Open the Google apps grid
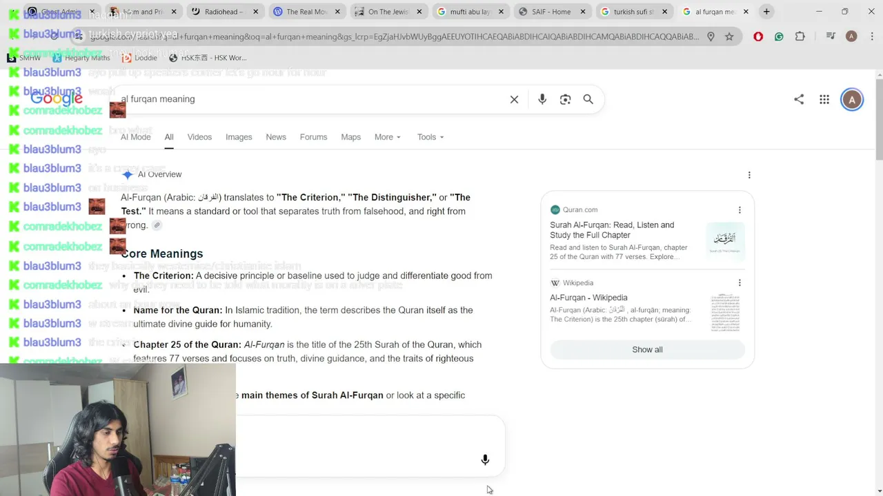Image resolution: width=883 pixels, height=496 pixels. point(824,99)
